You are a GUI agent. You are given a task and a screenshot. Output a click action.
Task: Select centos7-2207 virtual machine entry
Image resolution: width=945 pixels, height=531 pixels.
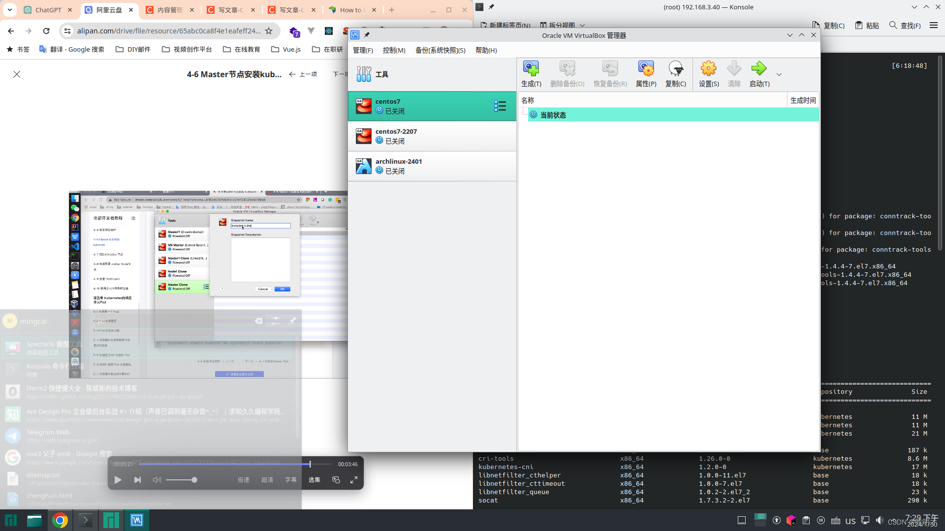(x=432, y=136)
